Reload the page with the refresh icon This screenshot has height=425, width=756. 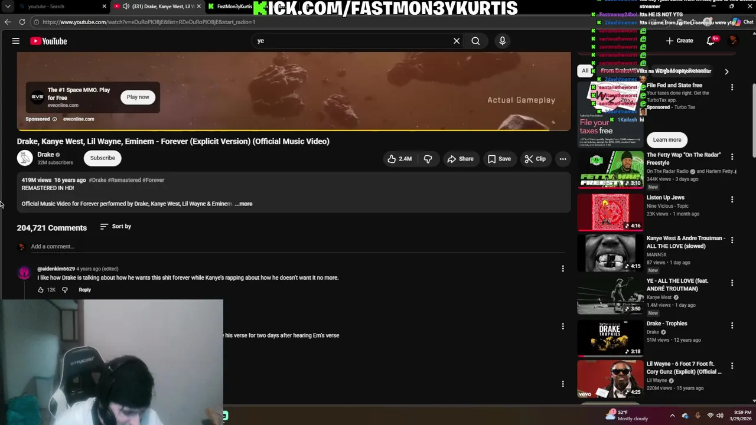coord(22,22)
